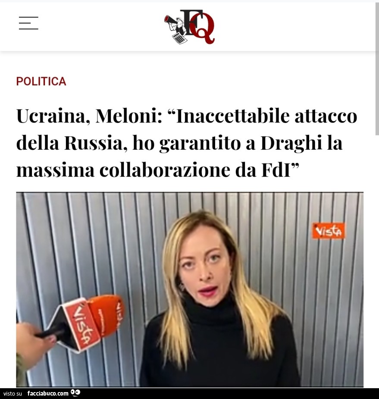This screenshot has height=399, width=379.
Task: Click the 'visto su' label in footer
Action: [x=13, y=394]
